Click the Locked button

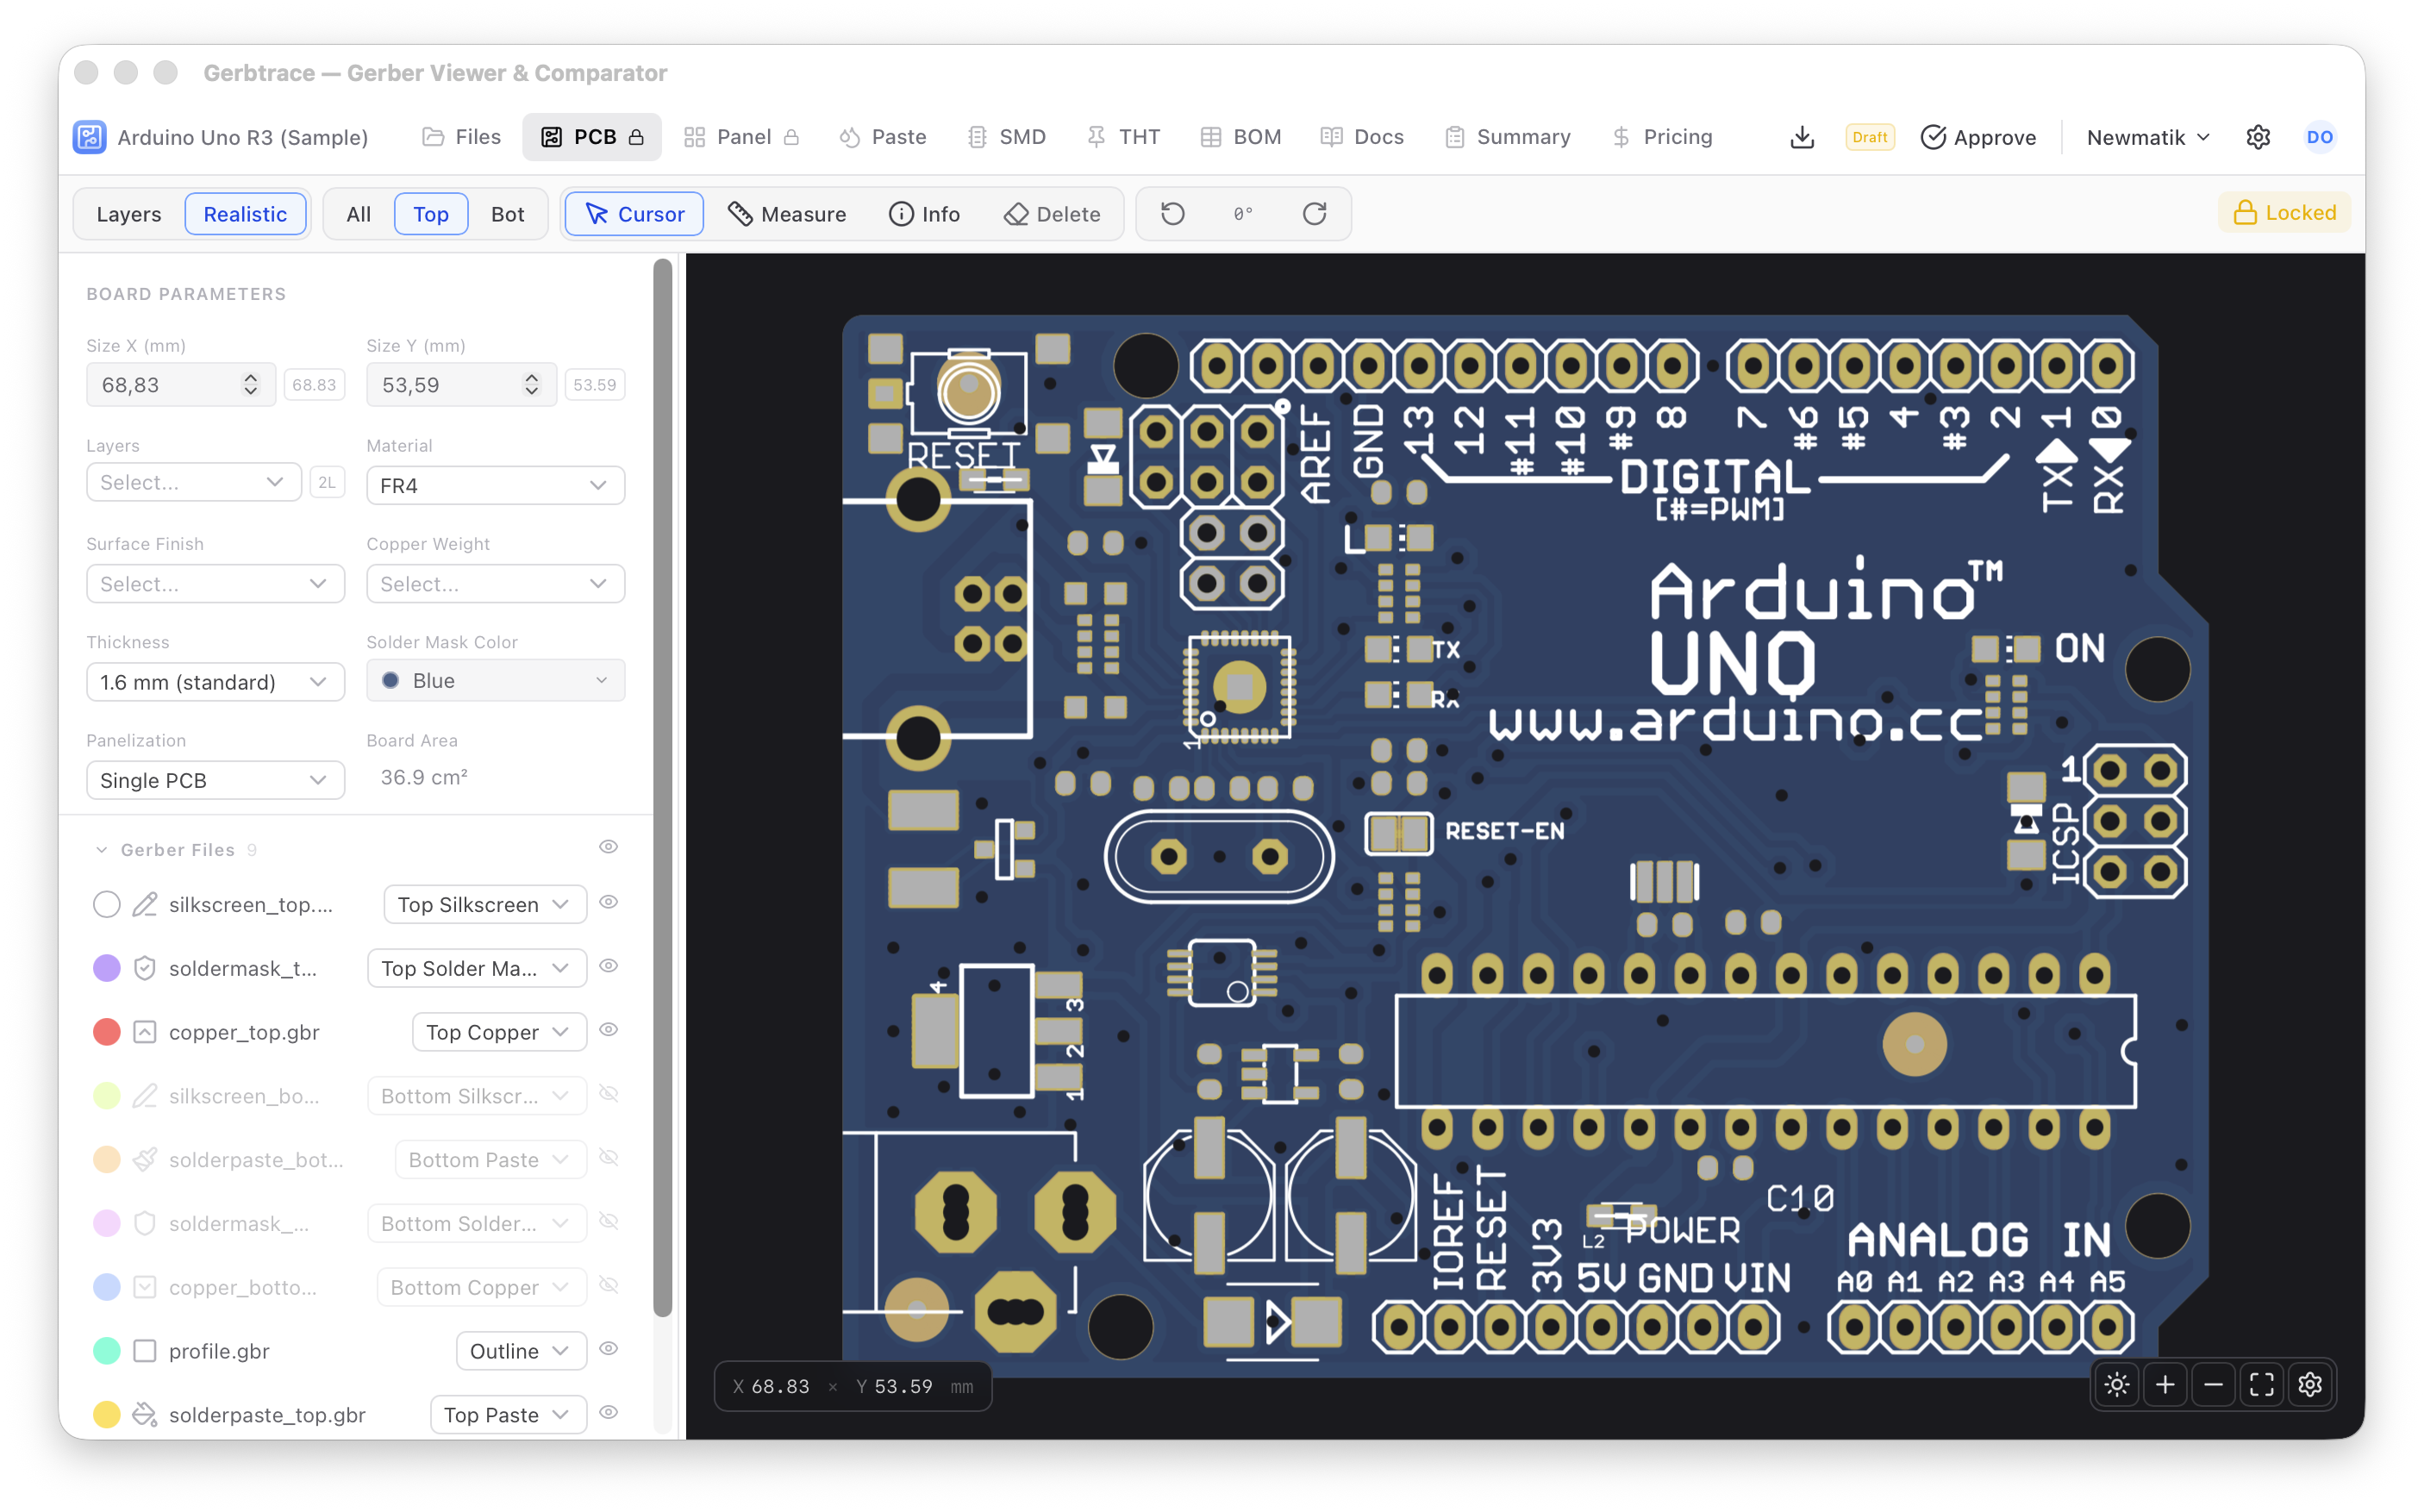(x=2284, y=213)
